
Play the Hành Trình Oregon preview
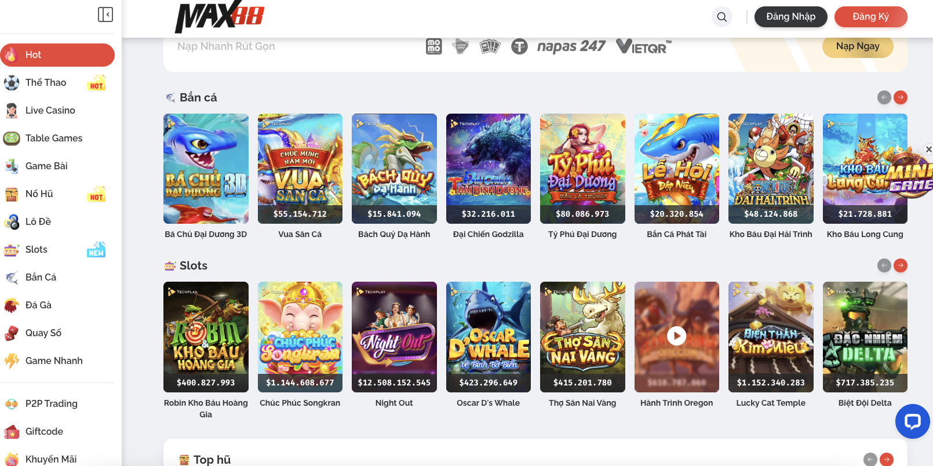[x=676, y=336]
